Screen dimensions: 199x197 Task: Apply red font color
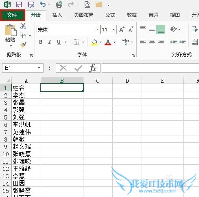pos(108,42)
